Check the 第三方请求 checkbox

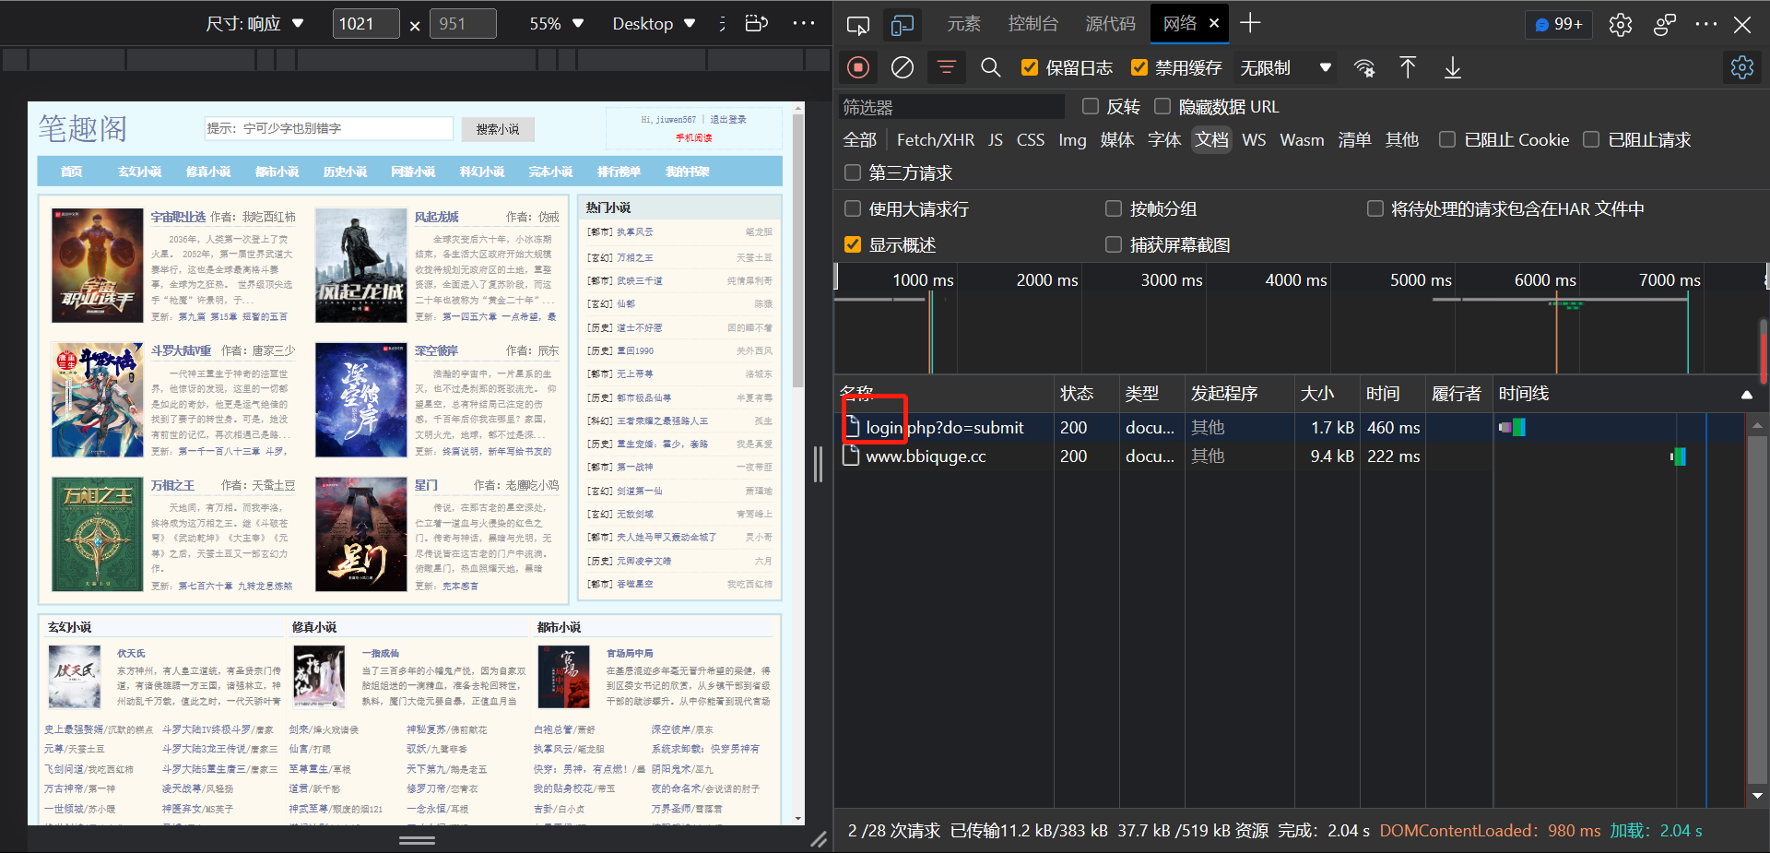pyautogui.click(x=853, y=172)
